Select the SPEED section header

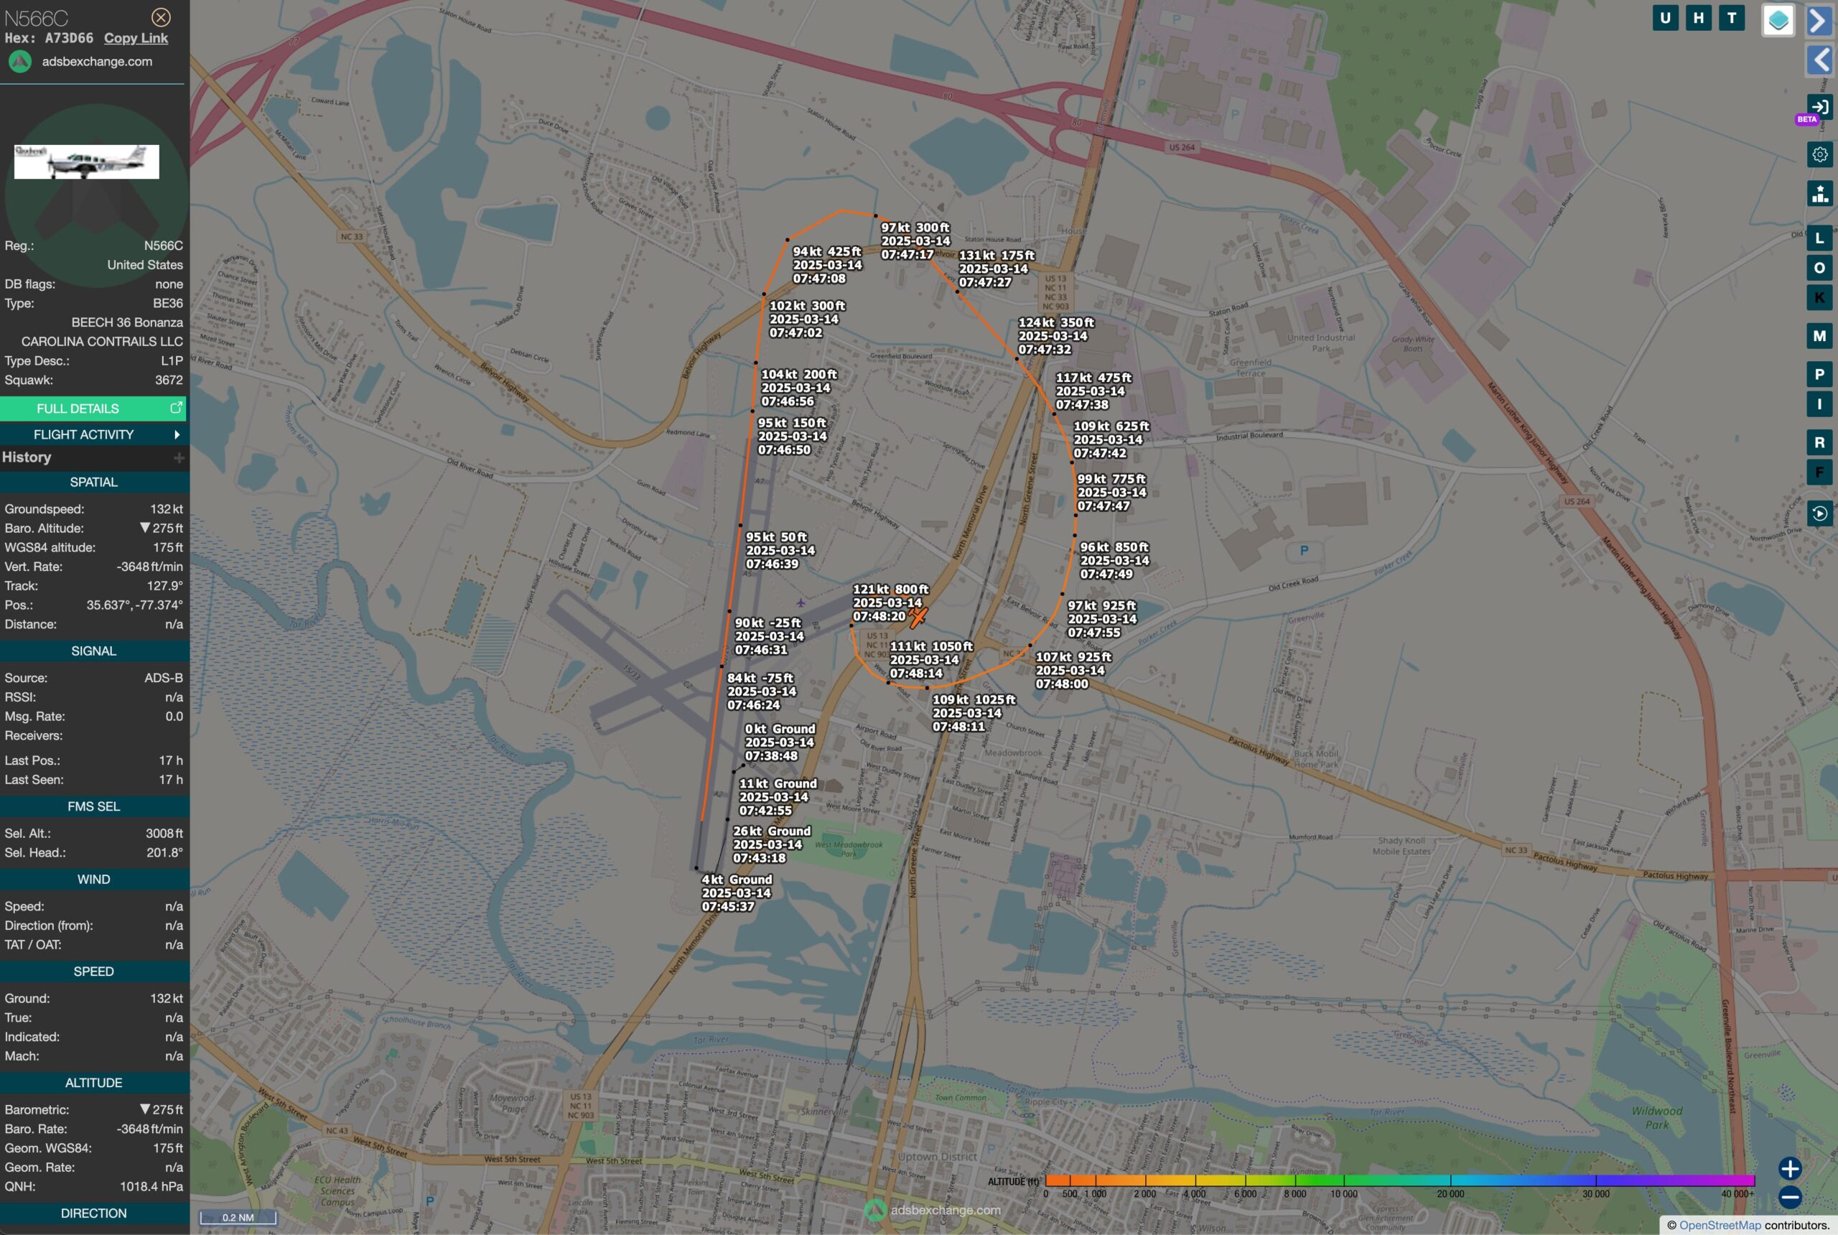click(x=94, y=971)
